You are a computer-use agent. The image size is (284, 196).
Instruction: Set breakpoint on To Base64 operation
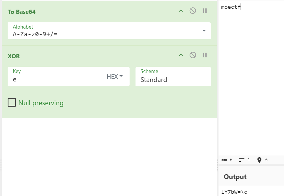coord(205,11)
